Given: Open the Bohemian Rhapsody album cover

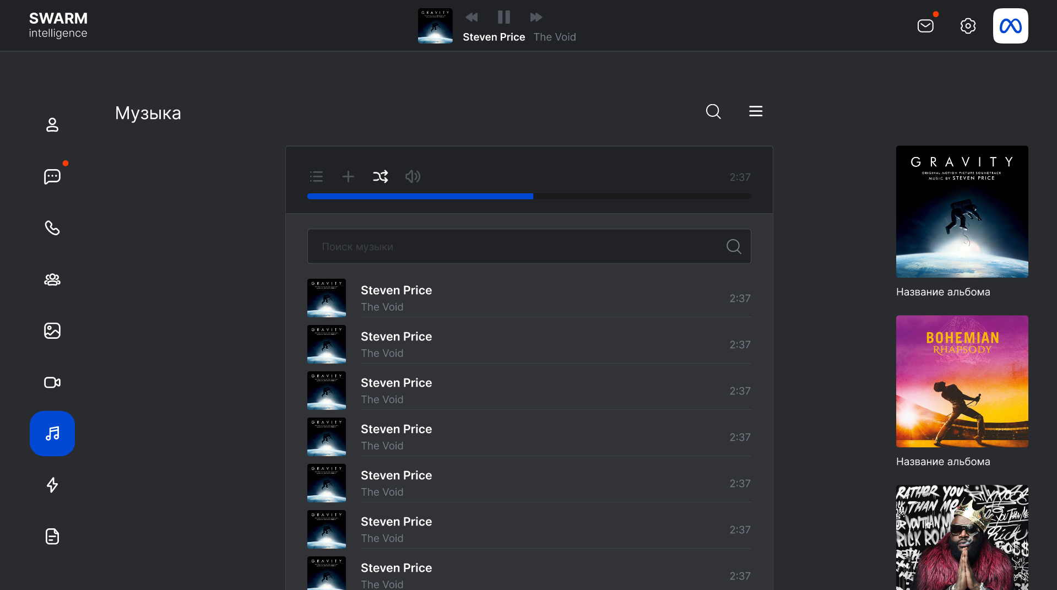Looking at the screenshot, I should click(x=962, y=381).
